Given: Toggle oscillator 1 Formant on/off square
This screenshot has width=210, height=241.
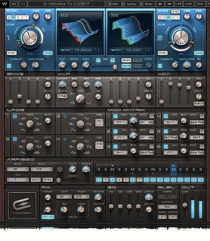Looking at the screenshot, I should (x=9, y=66).
